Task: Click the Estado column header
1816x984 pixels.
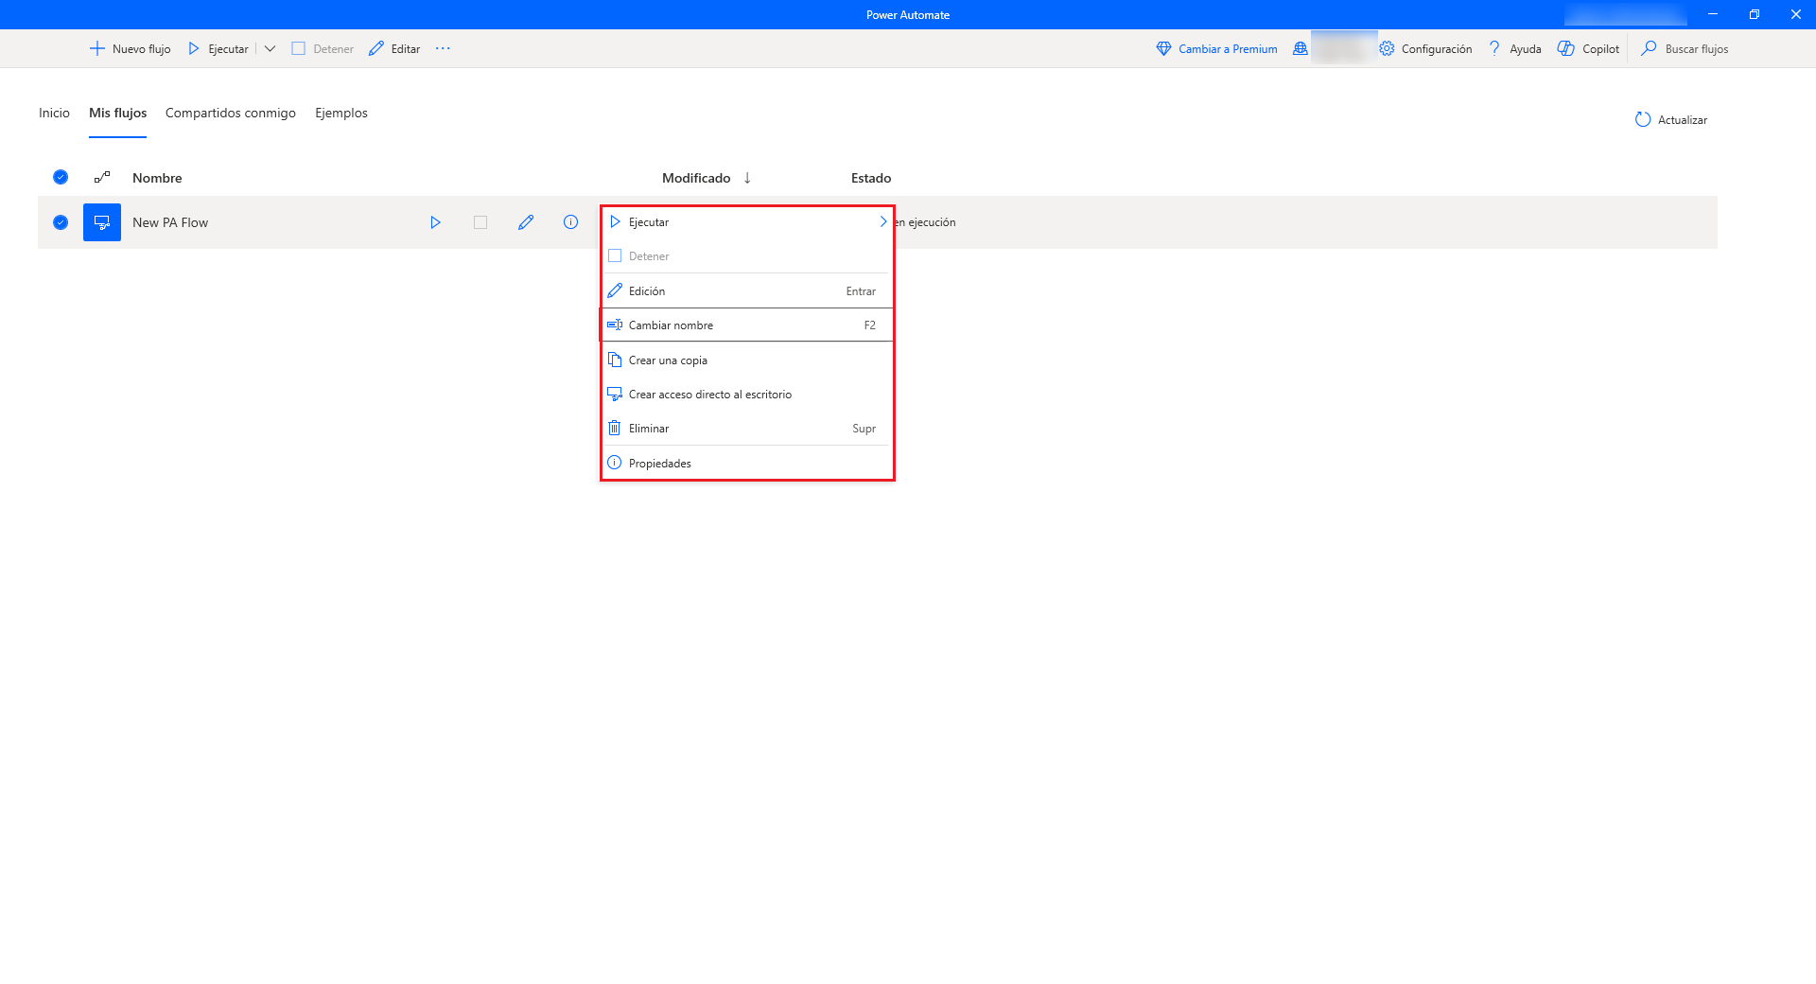Action: (x=871, y=178)
